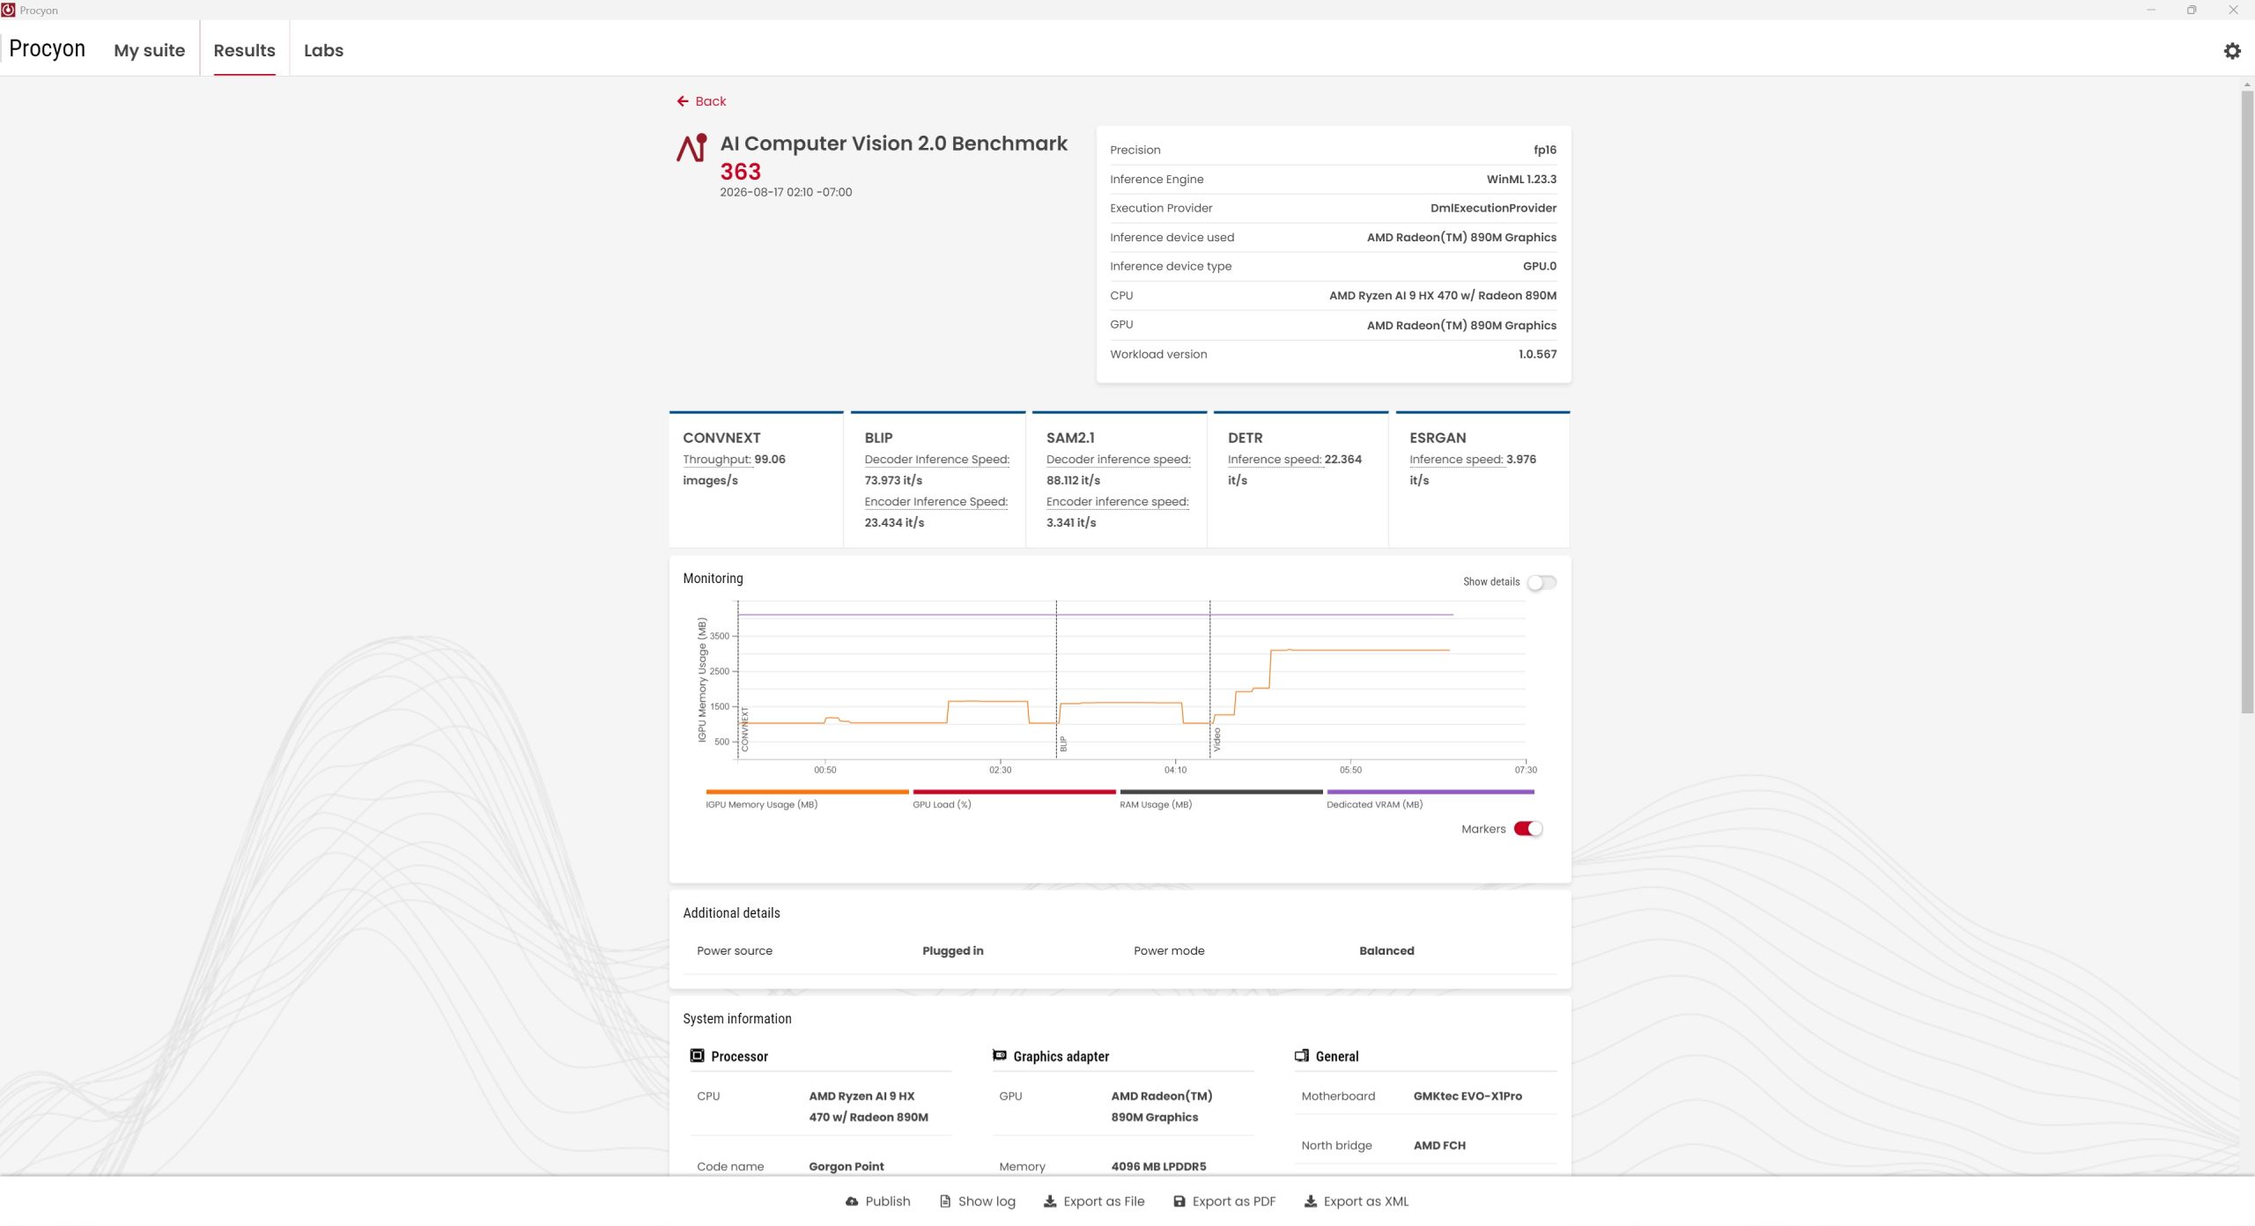This screenshot has height=1226, width=2255.
Task: Click DETR Inference speed label
Action: tap(1275, 460)
